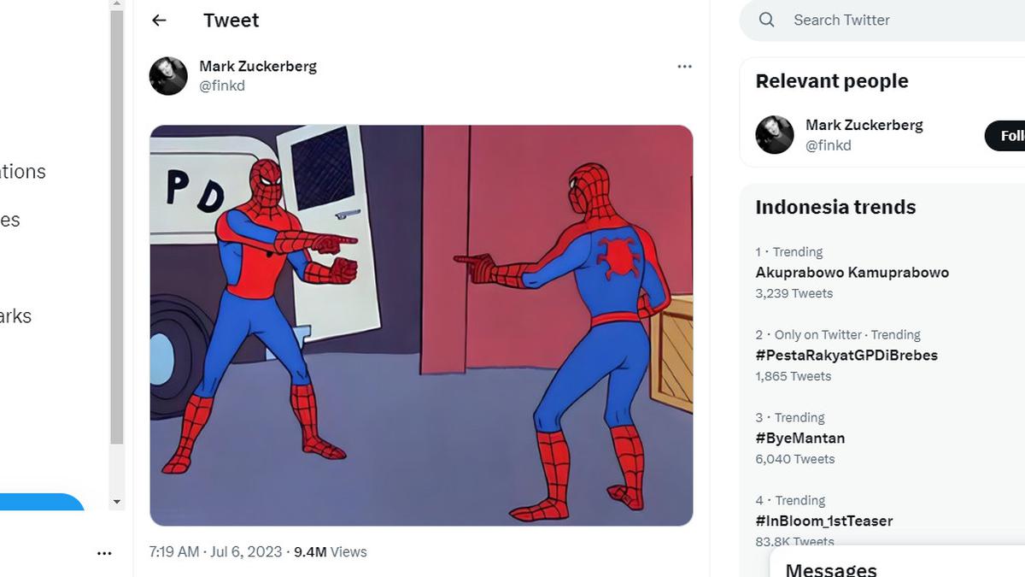Go back using the back arrow
1025x577 pixels.
pyautogui.click(x=159, y=20)
